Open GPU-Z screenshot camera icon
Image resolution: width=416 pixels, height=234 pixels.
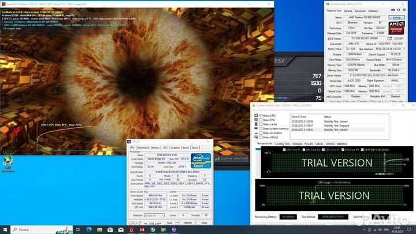(x=393, y=10)
